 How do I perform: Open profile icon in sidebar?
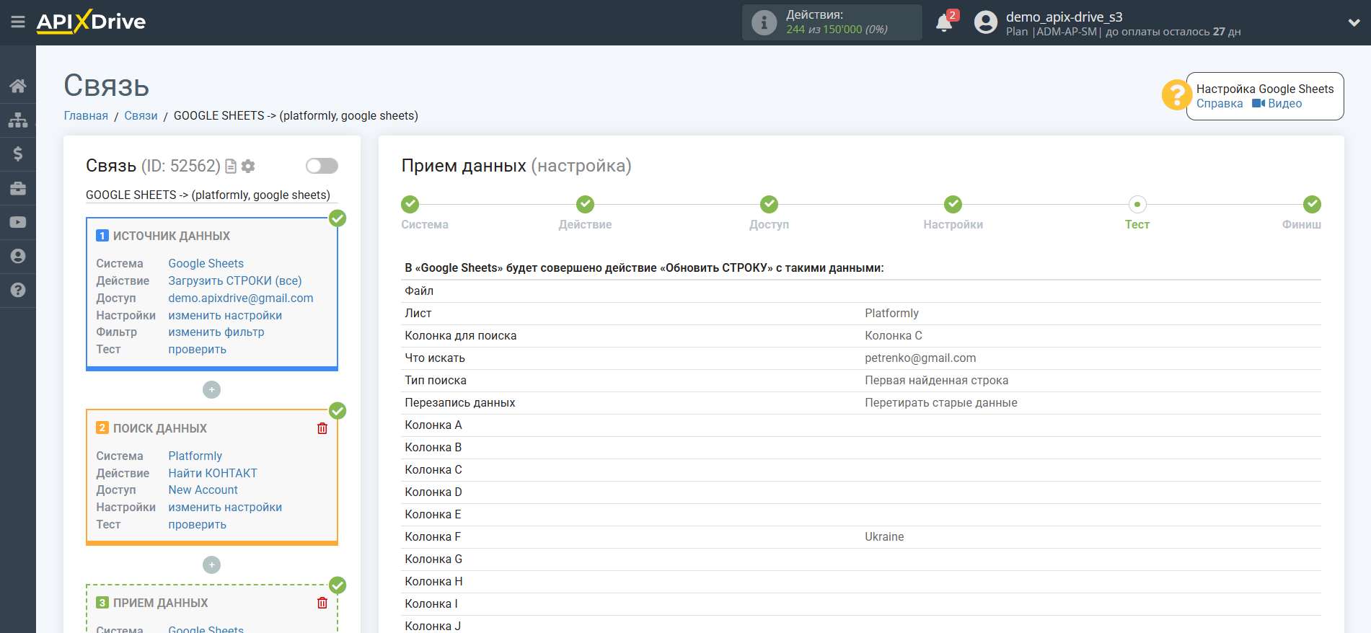pos(18,256)
